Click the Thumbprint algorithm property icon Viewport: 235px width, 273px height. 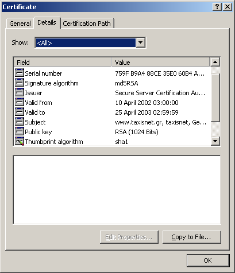coord(20,141)
